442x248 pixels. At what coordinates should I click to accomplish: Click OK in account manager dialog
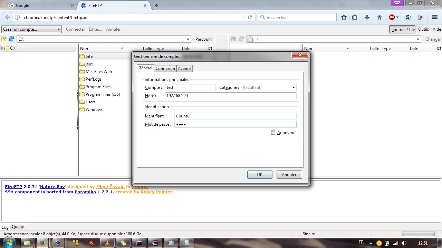(x=260, y=175)
